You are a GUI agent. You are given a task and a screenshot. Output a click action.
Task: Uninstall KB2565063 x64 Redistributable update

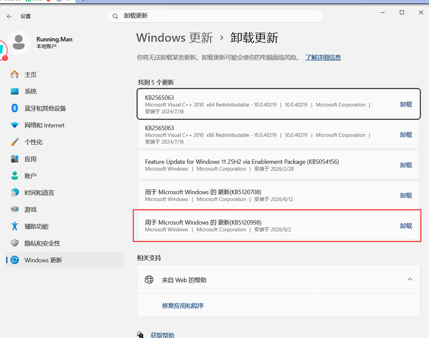[x=406, y=104]
